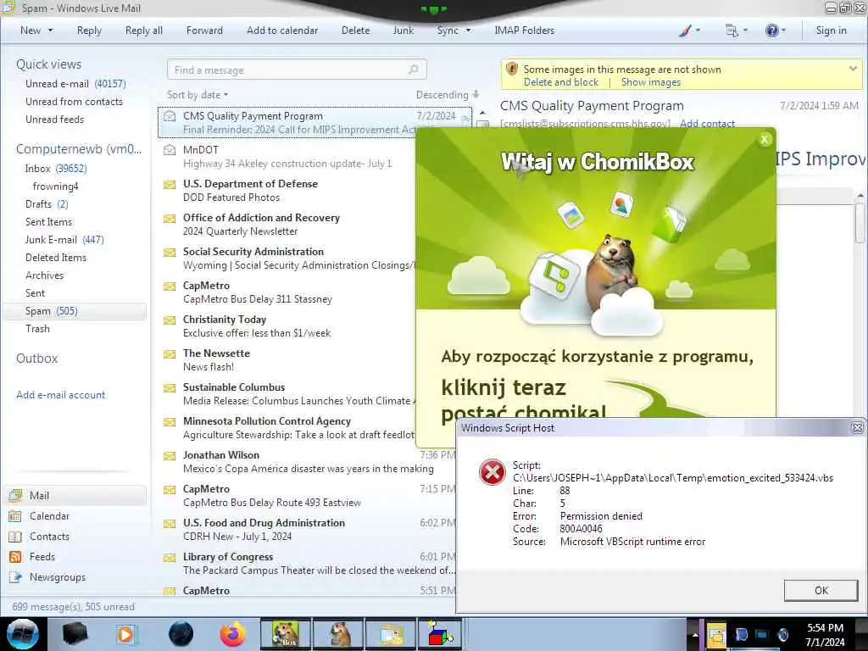Select the Junk E-mail folder
Viewport: 868px width, 651px height.
coord(64,240)
